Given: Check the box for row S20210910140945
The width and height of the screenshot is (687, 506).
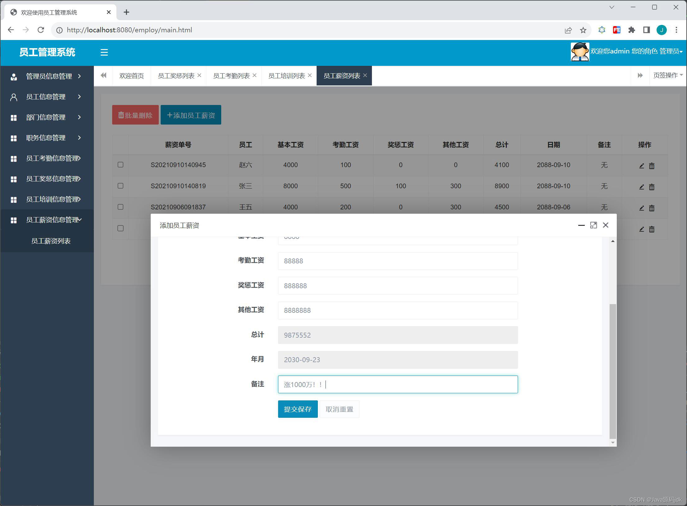Looking at the screenshot, I should pyautogui.click(x=121, y=165).
